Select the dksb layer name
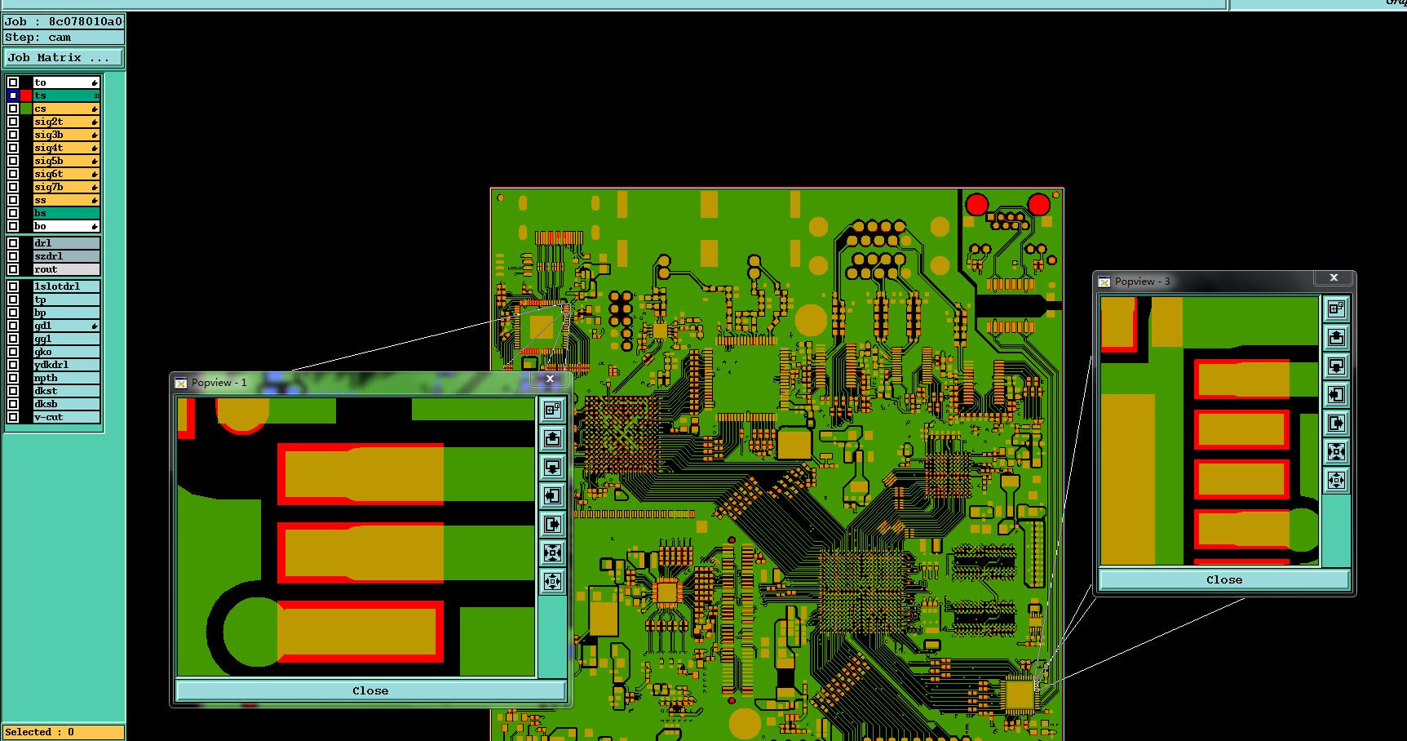1407x741 pixels. point(66,404)
